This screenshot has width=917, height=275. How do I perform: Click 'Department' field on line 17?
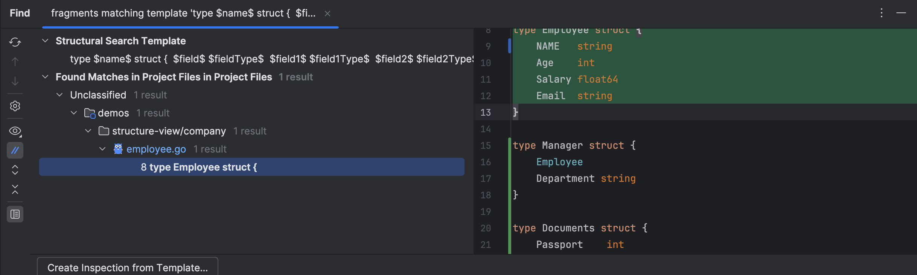(x=565, y=178)
